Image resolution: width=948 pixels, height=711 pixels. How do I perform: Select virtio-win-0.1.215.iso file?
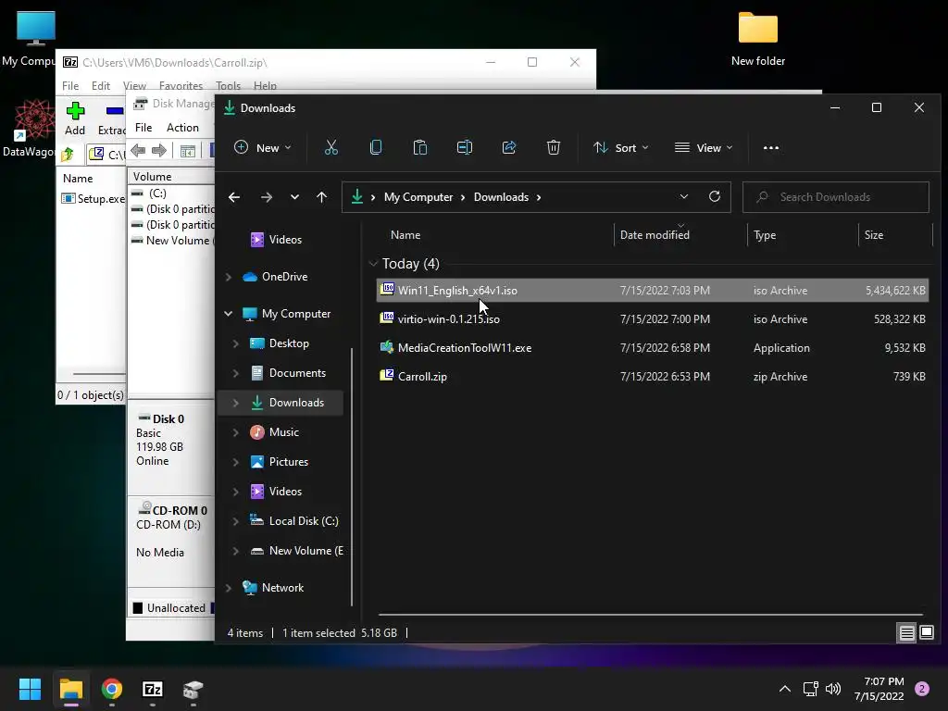pyautogui.click(x=652, y=319)
